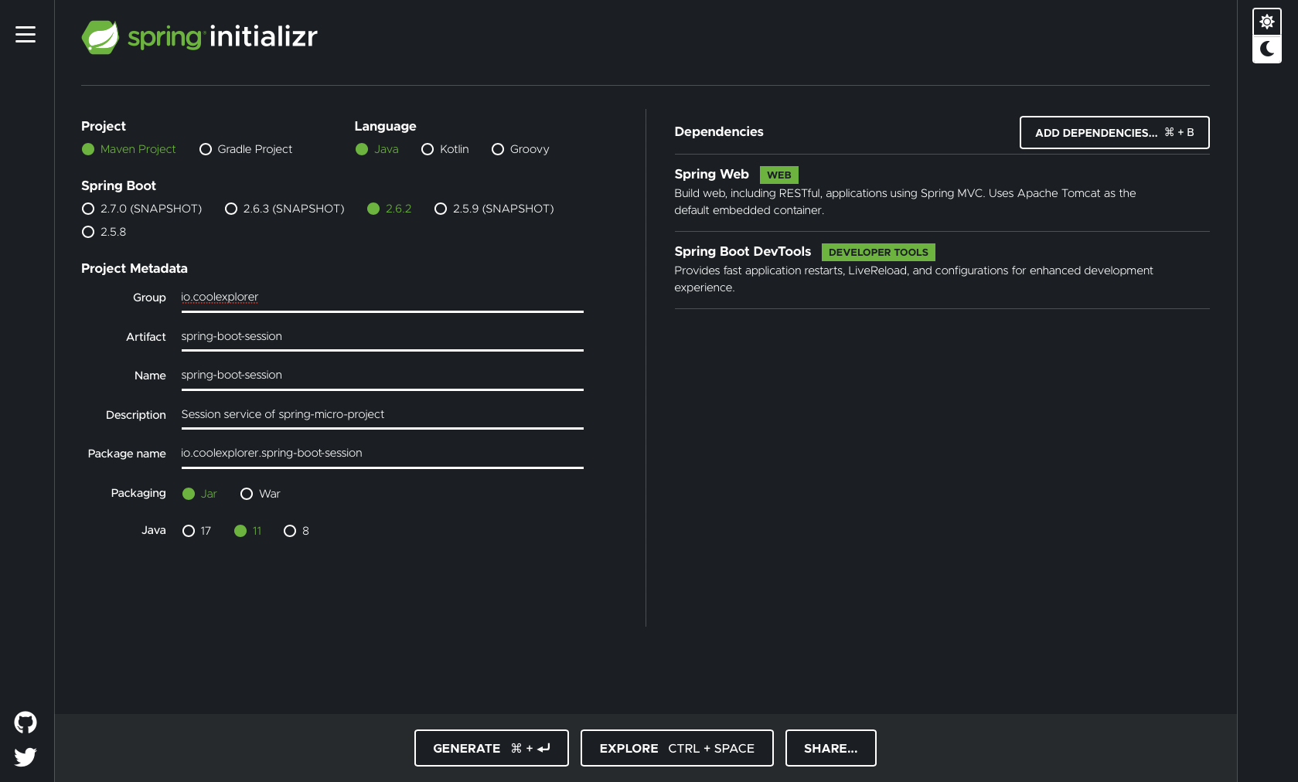The image size is (1298, 782).
Task: Open the hamburger side menu
Action: [x=26, y=35]
